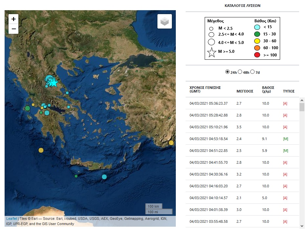Click the ΜΕΓΕΘΟΣ column header
This screenshot has height=229, width=308.
245,91
